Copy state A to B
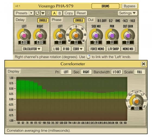152x137 pixels. pyautogui.click(x=69, y=13)
